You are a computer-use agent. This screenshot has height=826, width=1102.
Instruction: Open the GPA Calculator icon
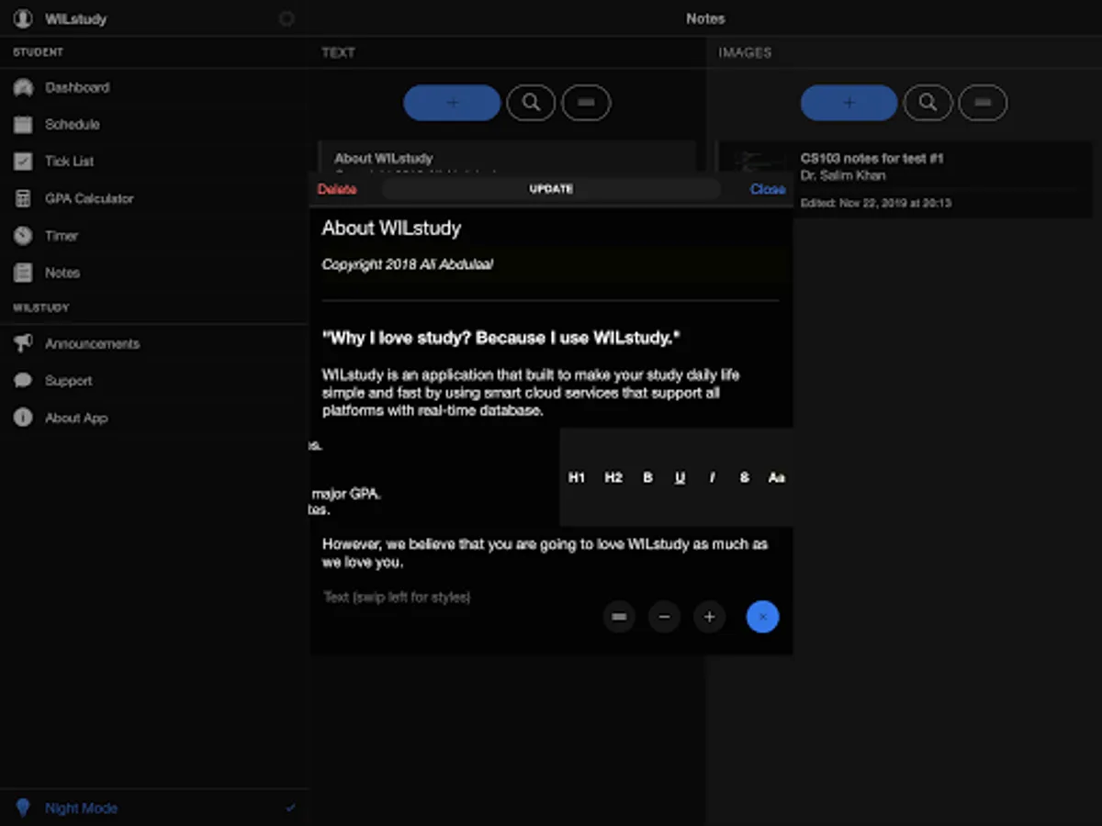(23, 199)
